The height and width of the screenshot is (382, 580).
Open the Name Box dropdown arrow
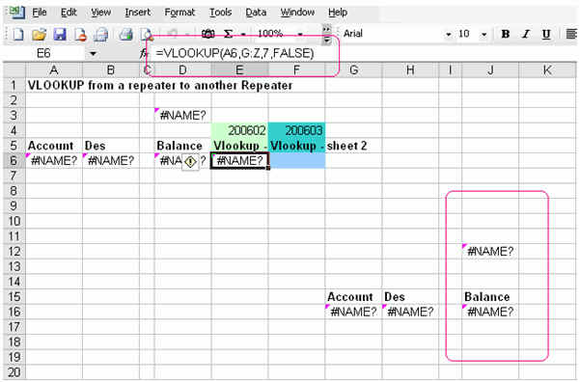pyautogui.click(x=93, y=54)
